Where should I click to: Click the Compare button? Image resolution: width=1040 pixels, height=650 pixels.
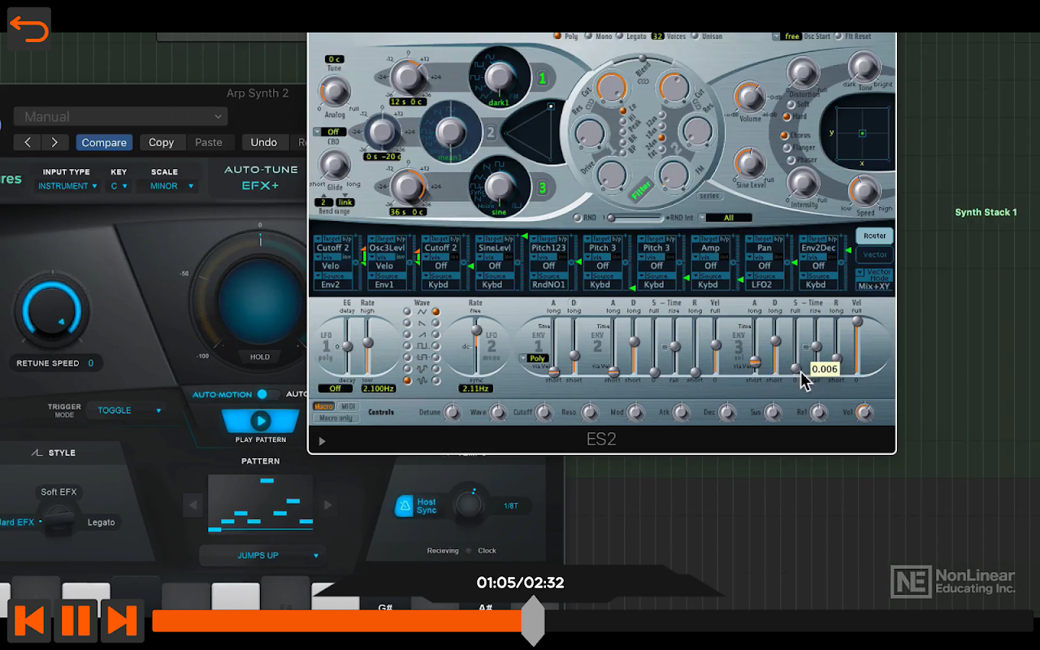[104, 142]
